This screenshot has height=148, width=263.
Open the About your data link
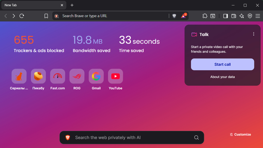click(x=222, y=77)
